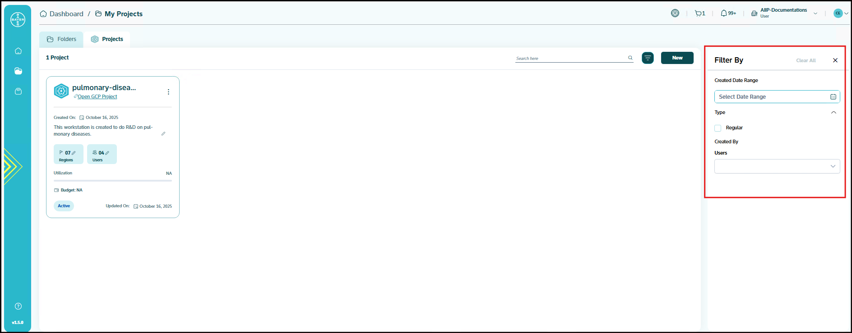Collapse the Type filter section
Screen dimensions: 852x333
(x=833, y=113)
